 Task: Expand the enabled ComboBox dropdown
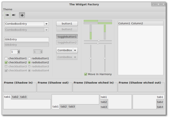[75, 50]
